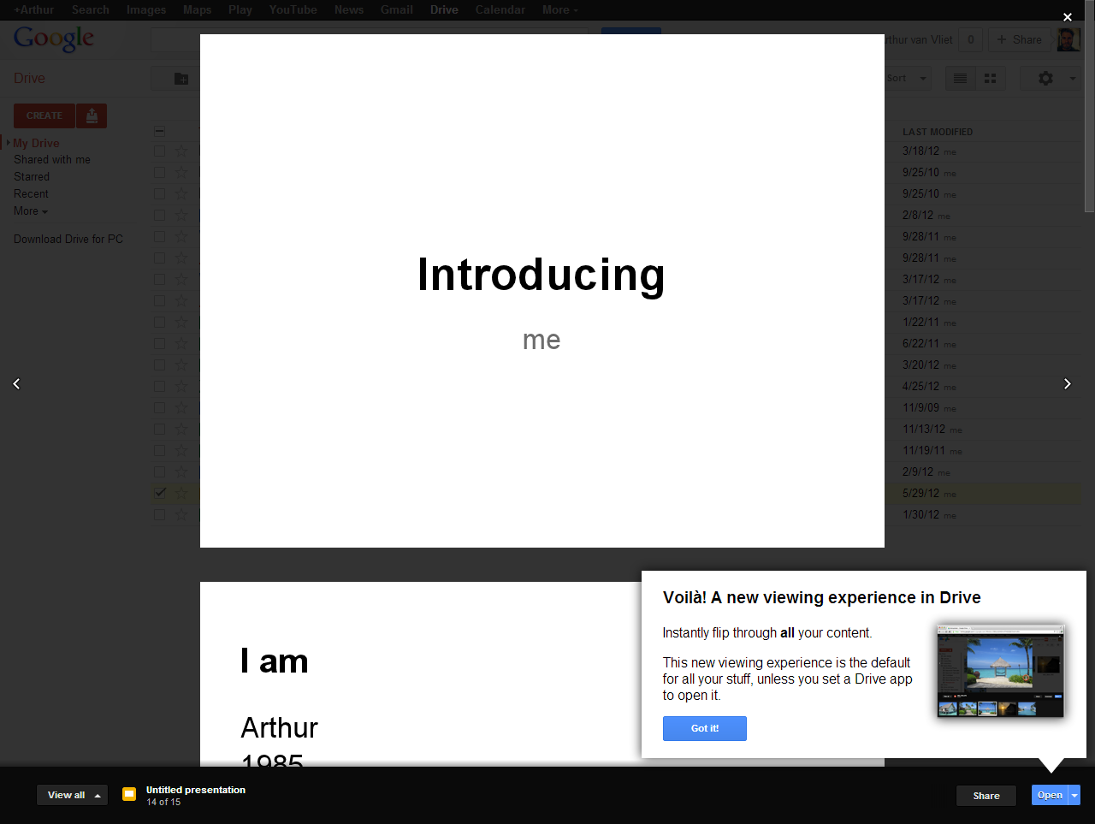Open YouTube from the Google bar
This screenshot has height=824, width=1095.
[293, 9]
